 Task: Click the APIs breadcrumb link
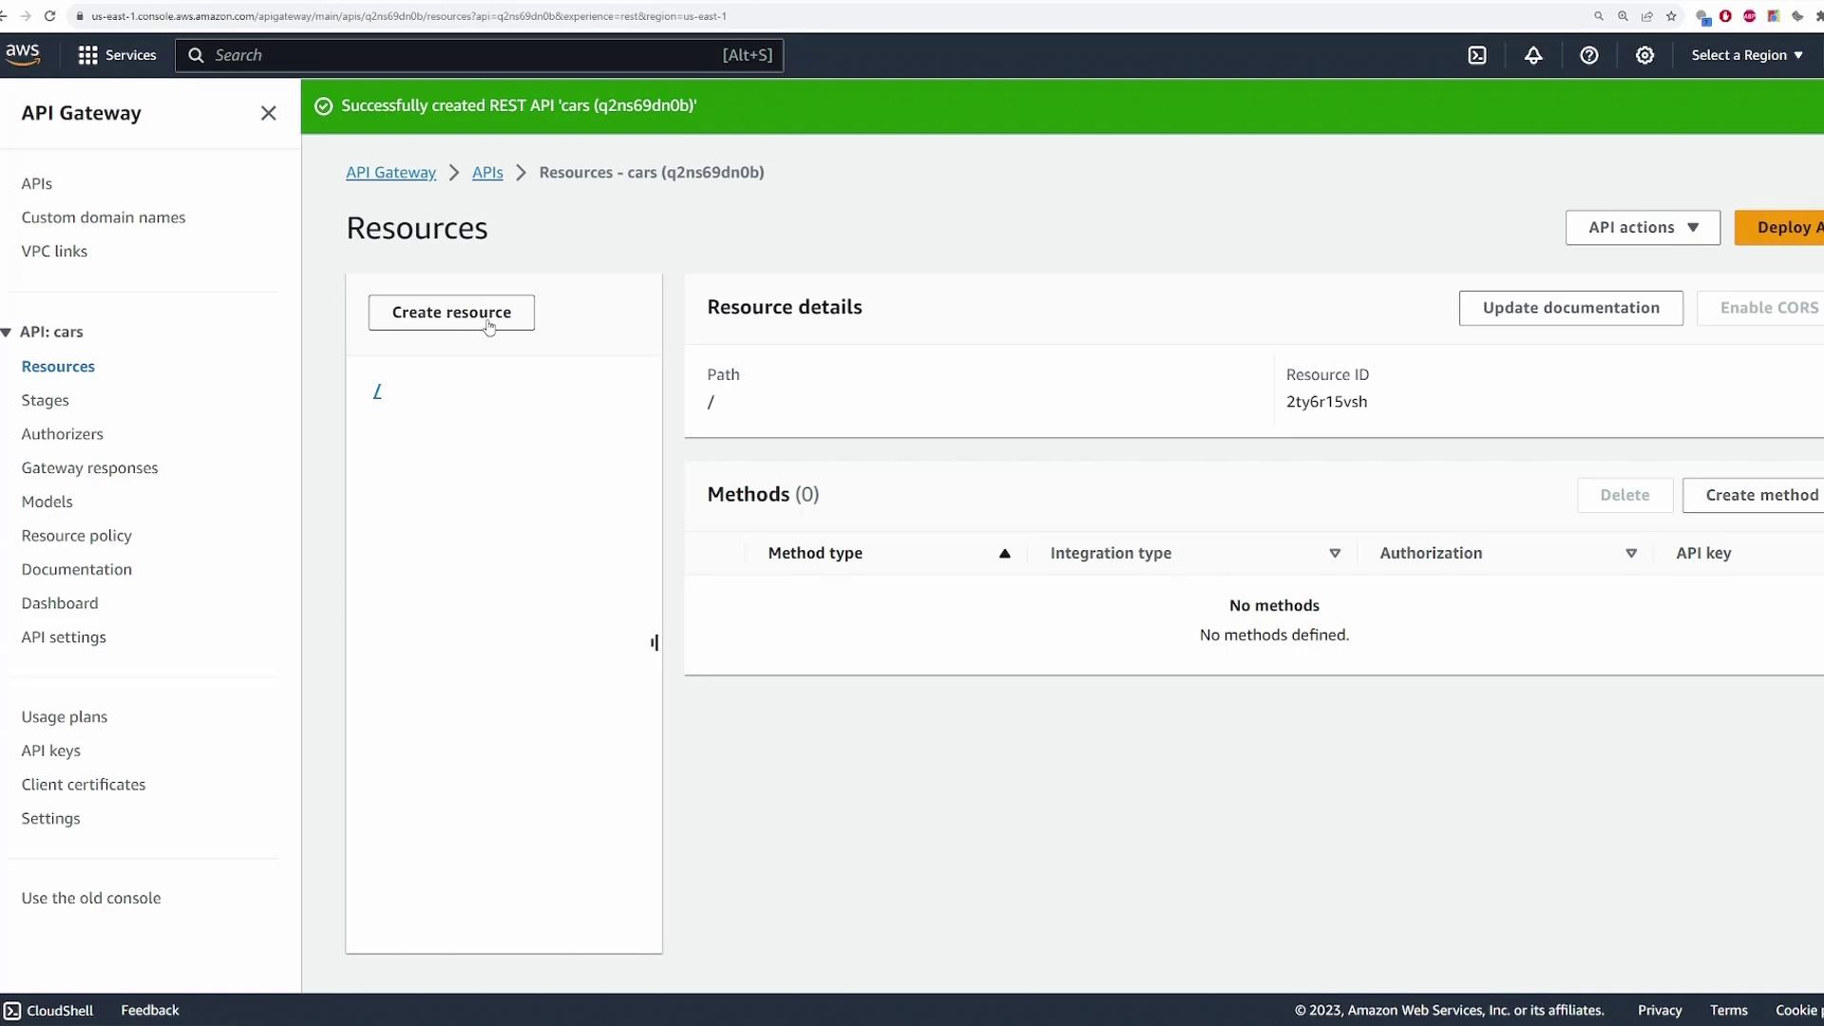[487, 173]
